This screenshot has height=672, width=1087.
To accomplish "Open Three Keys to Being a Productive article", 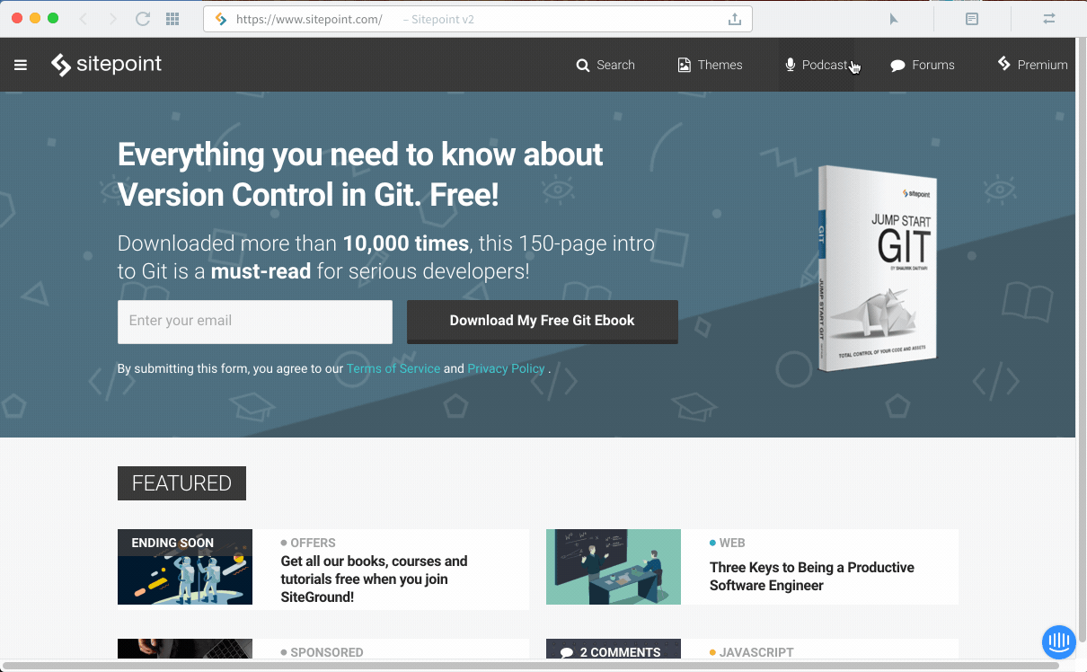I will click(812, 576).
